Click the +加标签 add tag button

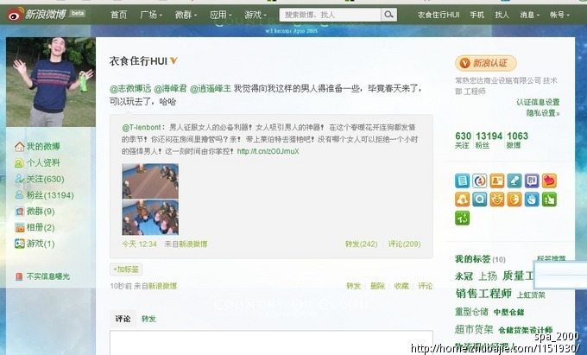tap(126, 269)
